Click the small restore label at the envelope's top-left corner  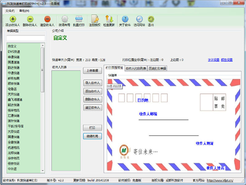114,86
